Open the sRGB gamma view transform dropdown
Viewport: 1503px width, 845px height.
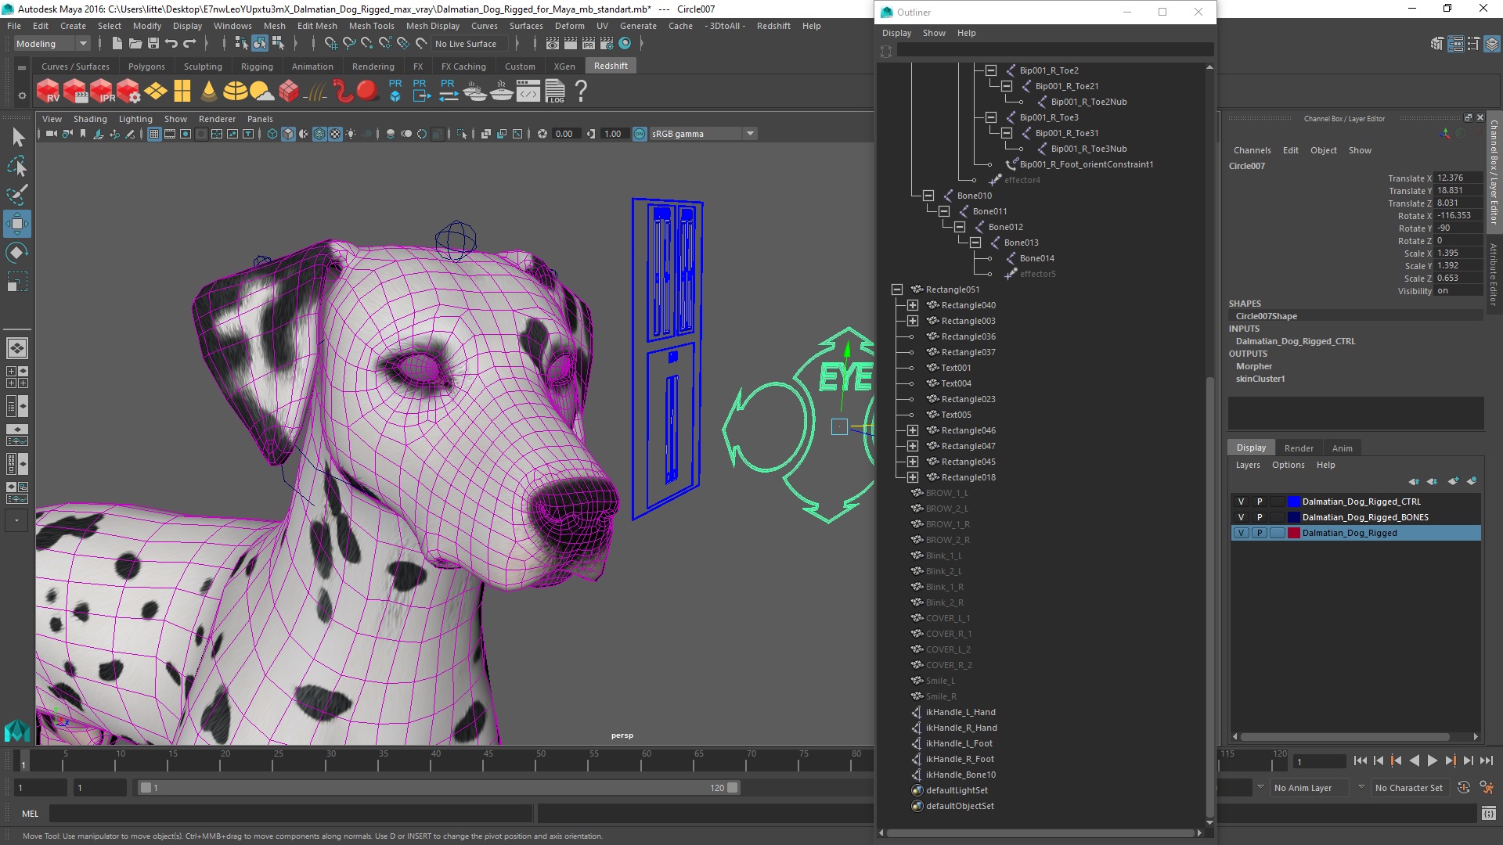[703, 134]
